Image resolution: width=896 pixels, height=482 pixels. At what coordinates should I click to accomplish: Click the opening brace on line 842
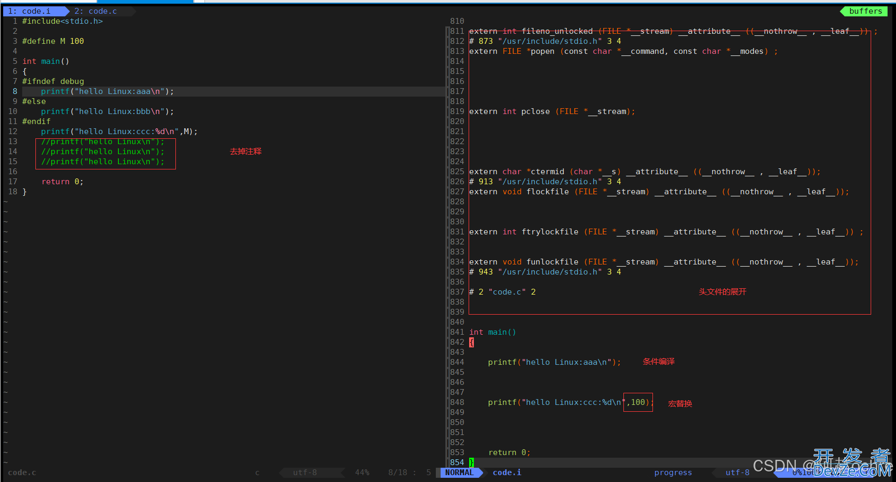click(x=472, y=342)
